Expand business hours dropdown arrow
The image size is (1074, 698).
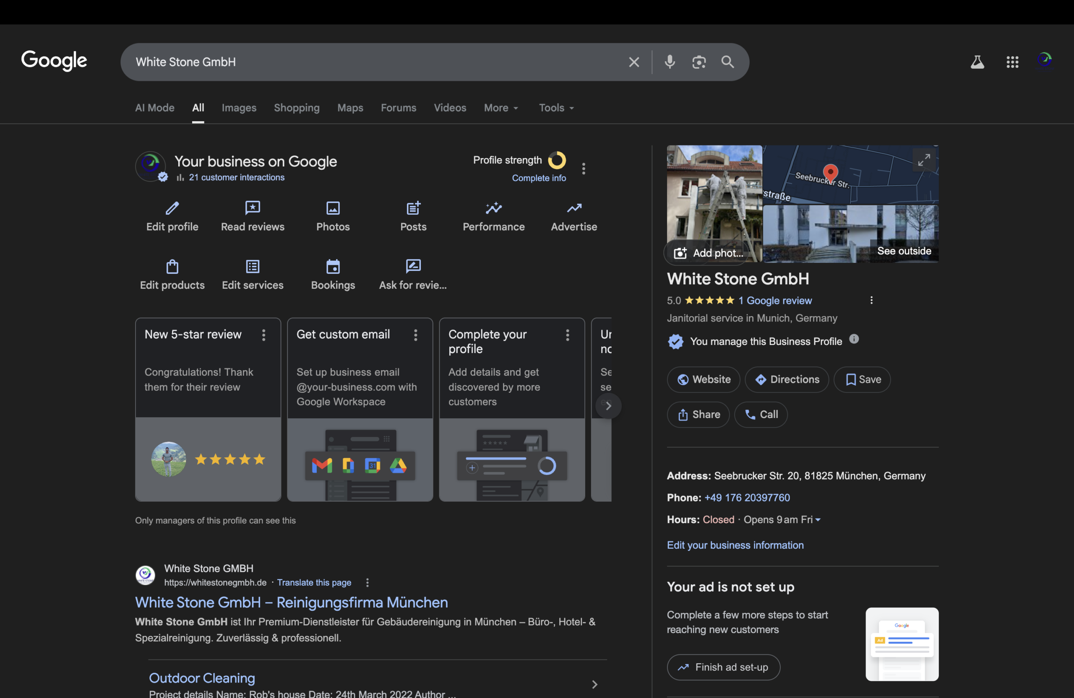[x=818, y=520]
